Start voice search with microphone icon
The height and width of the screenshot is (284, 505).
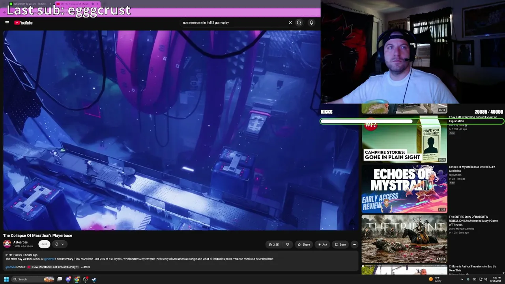coord(311,23)
